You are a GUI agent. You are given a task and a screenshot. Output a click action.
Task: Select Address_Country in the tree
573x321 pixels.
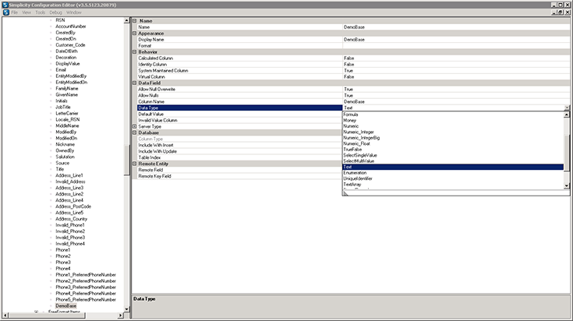71,219
